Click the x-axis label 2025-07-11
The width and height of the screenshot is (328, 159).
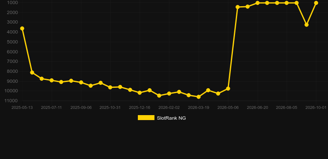coord(51,108)
